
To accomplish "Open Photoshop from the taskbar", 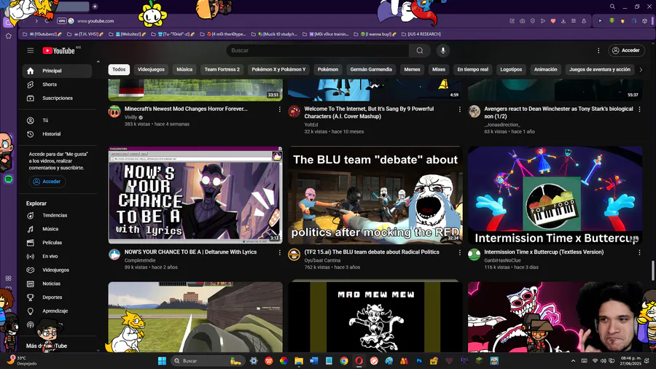I will 419,361.
